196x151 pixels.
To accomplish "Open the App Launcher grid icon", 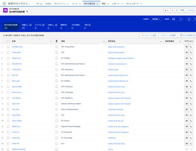I will (4, 4).
